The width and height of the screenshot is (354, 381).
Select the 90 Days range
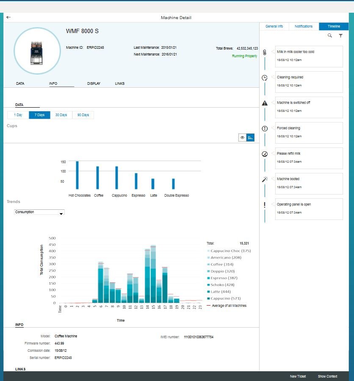coord(83,115)
